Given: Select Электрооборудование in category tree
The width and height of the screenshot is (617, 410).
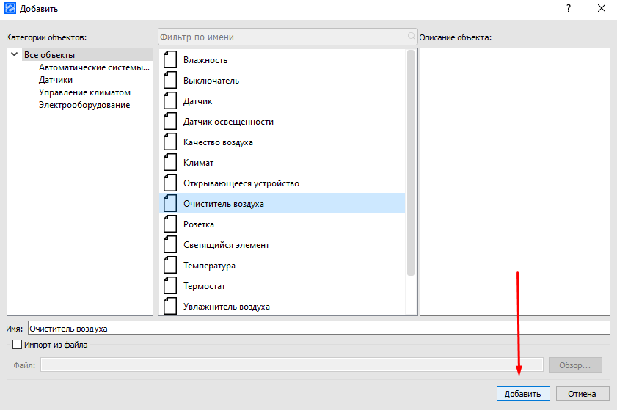Looking at the screenshot, I should coord(84,105).
